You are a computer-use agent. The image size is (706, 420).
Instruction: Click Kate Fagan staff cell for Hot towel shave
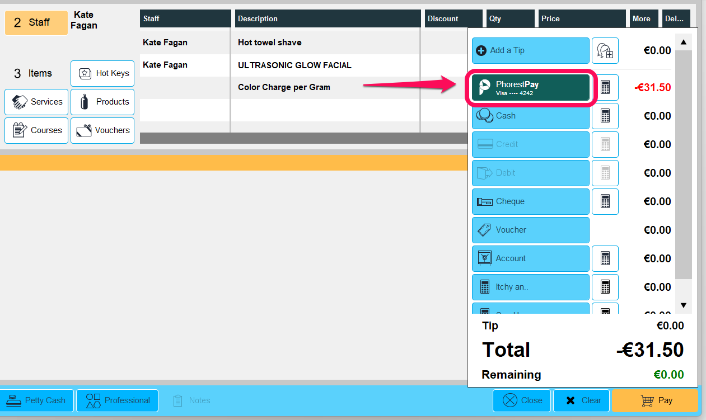185,43
